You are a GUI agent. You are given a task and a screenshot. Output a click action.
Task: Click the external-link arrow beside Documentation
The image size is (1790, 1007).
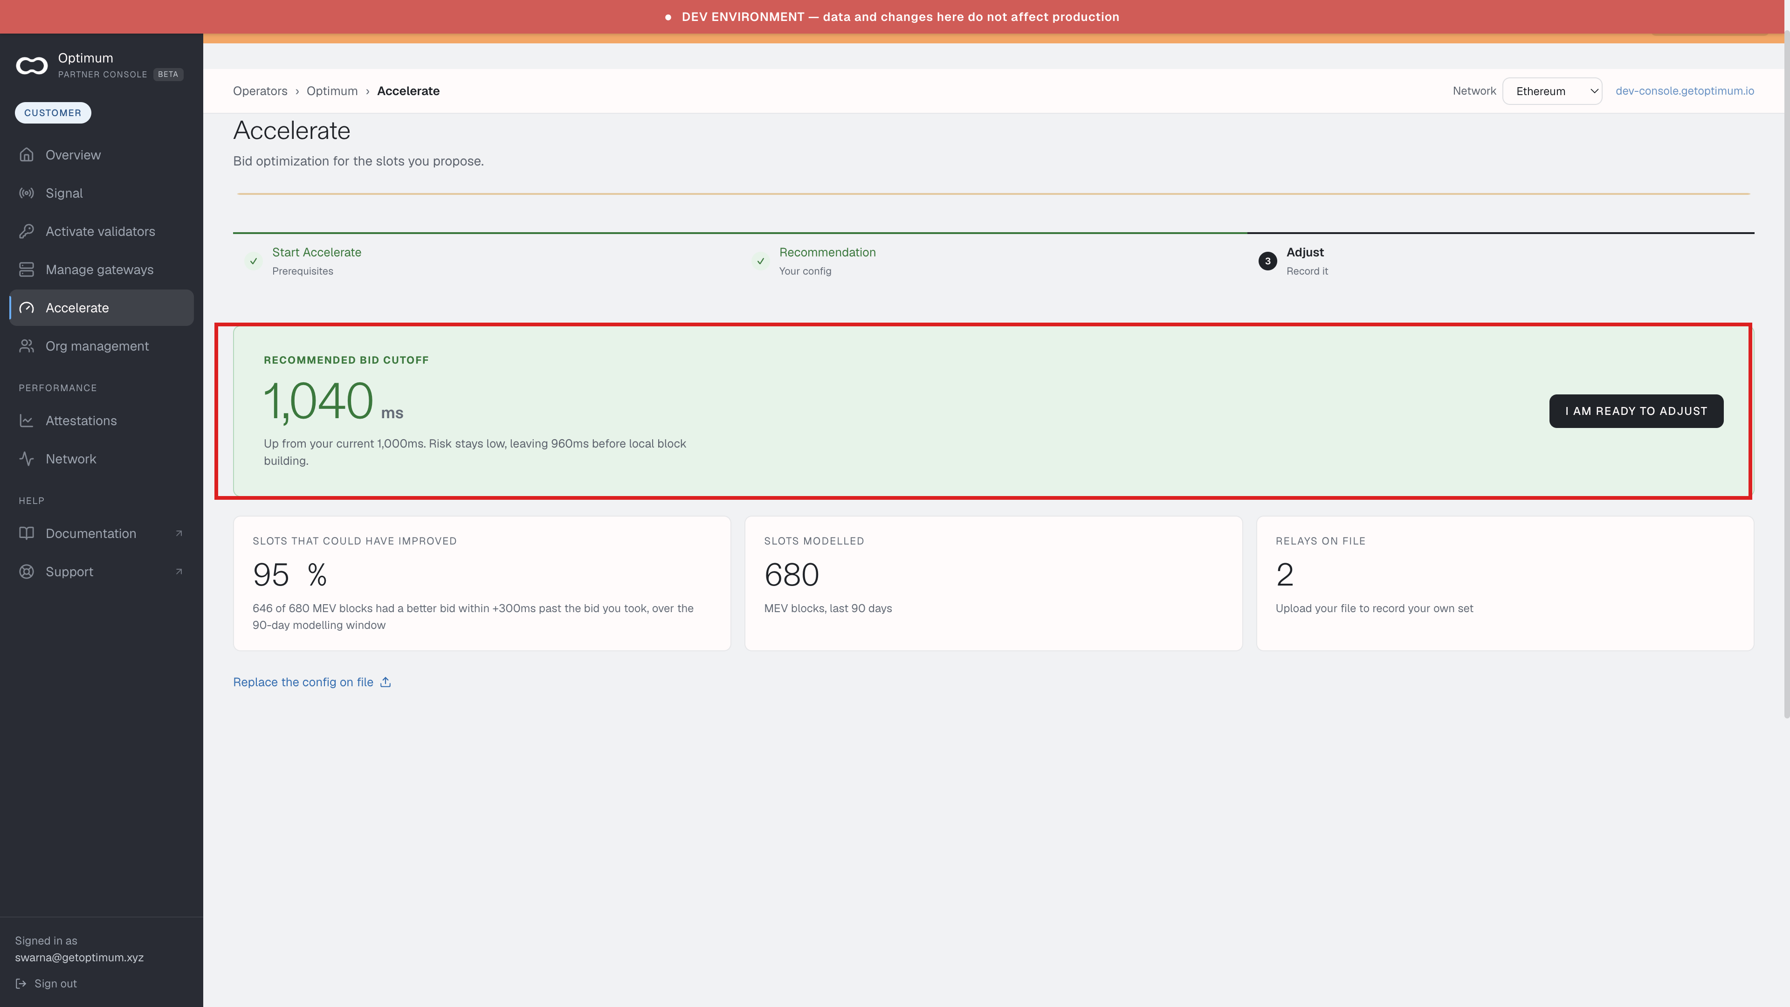(179, 533)
